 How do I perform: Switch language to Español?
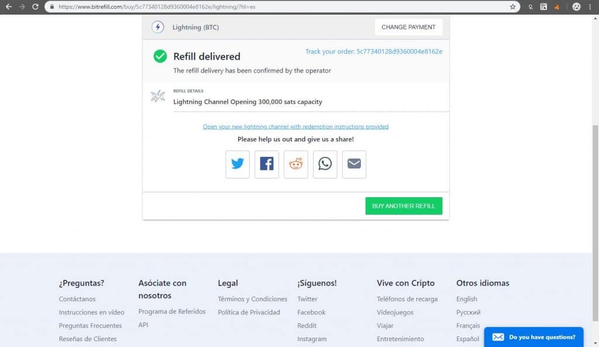click(x=467, y=339)
